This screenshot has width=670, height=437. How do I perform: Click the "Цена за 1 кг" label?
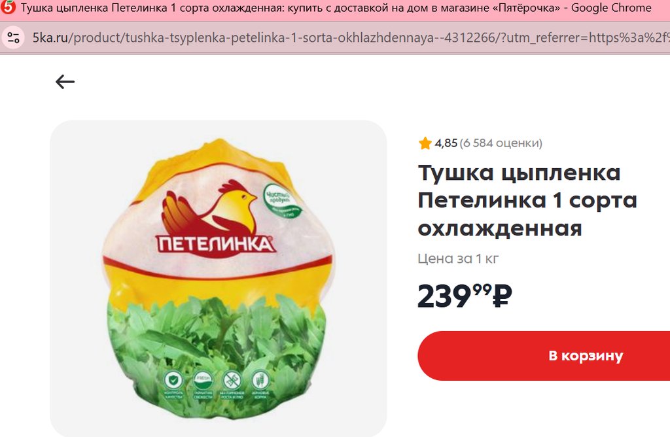[458, 258]
